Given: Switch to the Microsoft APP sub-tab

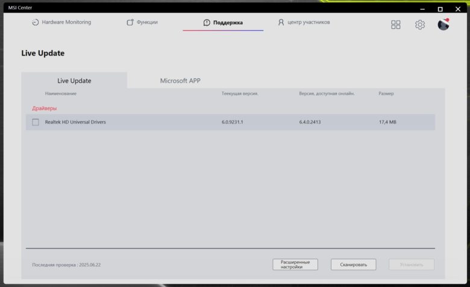Looking at the screenshot, I should point(180,81).
